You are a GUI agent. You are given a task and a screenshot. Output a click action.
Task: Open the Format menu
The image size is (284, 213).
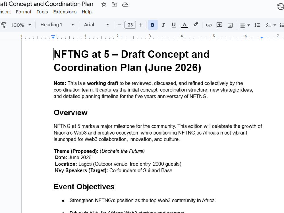(24, 12)
